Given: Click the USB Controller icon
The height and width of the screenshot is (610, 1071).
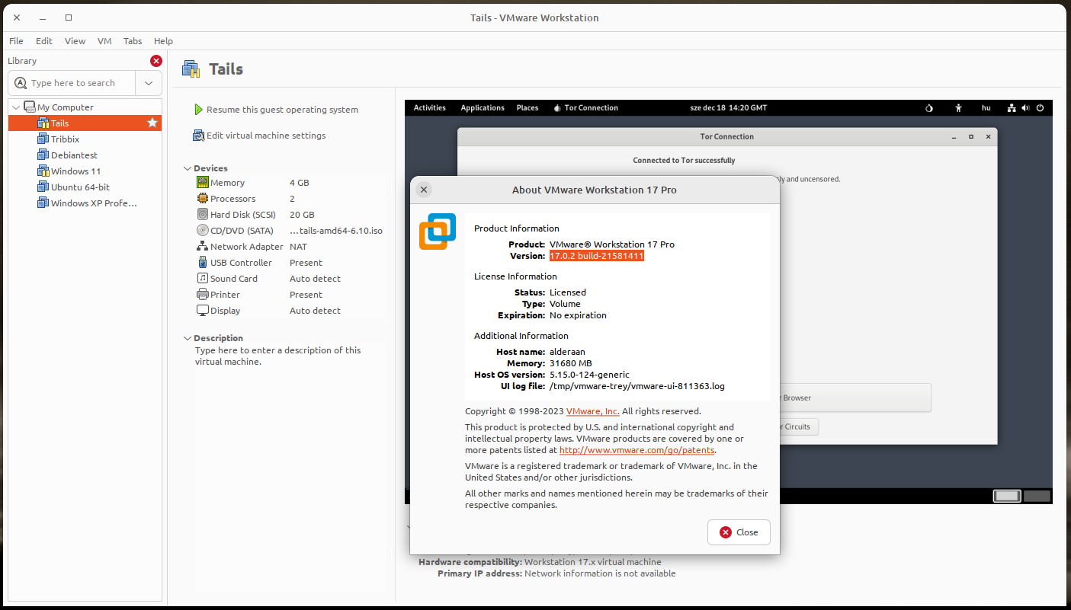Looking at the screenshot, I should (203, 263).
